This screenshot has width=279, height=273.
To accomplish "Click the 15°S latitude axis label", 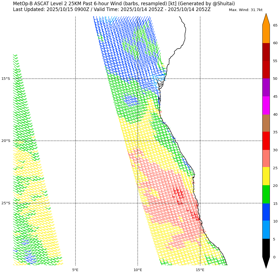I will click(6, 79).
